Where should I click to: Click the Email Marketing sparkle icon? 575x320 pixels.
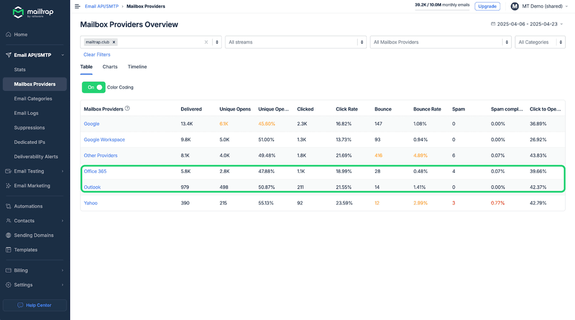9,186
